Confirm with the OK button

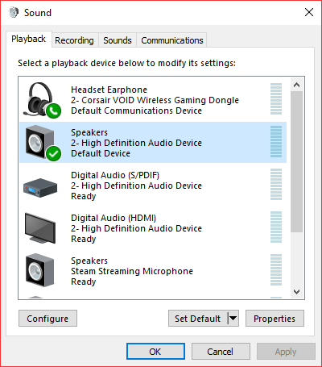tap(155, 352)
